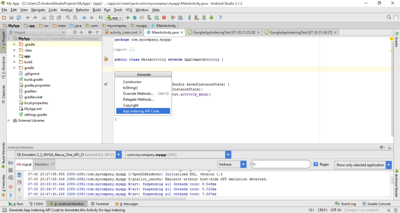Click the Undo toolbar icon
The width and height of the screenshot is (400, 213).
28,17
